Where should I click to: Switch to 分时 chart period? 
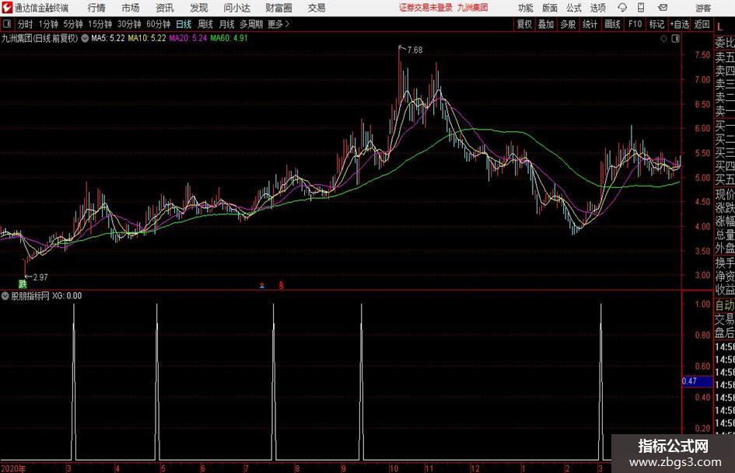point(26,24)
